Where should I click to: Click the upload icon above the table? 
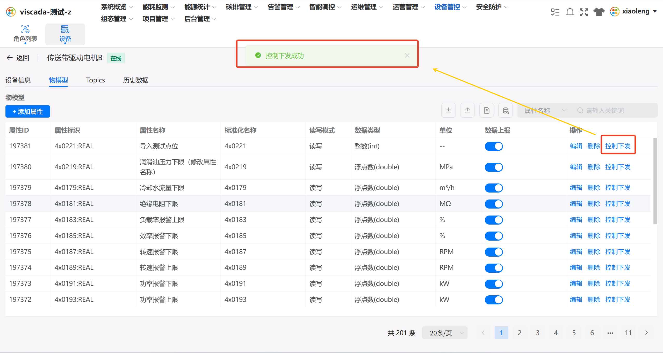coord(467,110)
